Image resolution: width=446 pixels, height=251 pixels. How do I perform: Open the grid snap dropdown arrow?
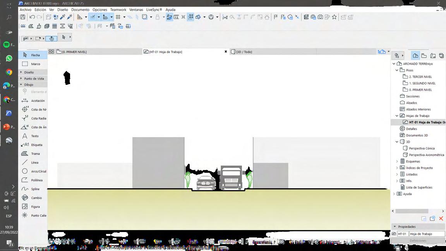[x=124, y=17]
